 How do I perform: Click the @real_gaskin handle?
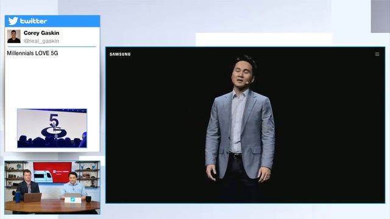[41, 41]
